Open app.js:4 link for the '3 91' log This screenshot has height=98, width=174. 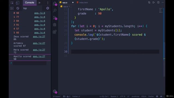[x=40, y=25]
